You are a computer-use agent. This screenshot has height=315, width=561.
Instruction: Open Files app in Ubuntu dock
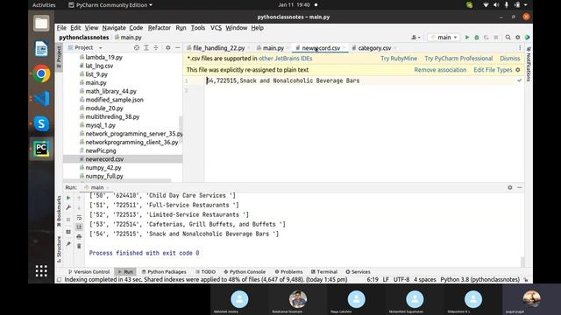point(41,24)
